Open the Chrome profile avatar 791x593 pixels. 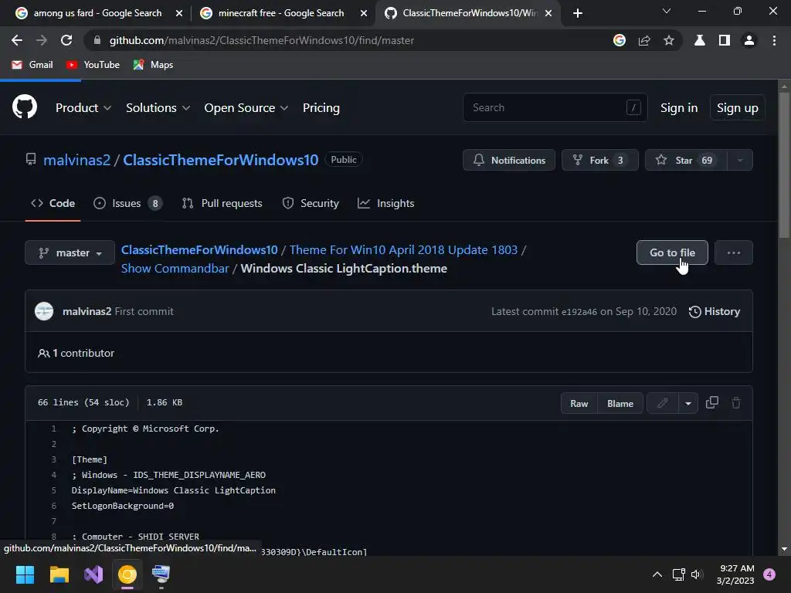[749, 40]
